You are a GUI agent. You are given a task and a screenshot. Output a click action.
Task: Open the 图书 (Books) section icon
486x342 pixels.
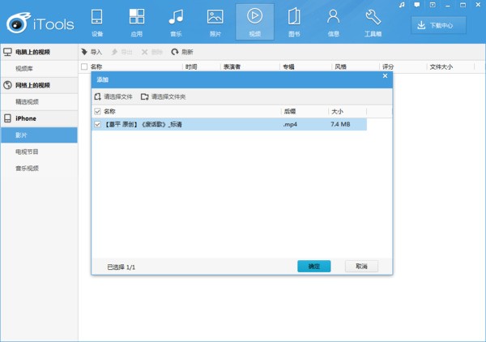point(294,22)
